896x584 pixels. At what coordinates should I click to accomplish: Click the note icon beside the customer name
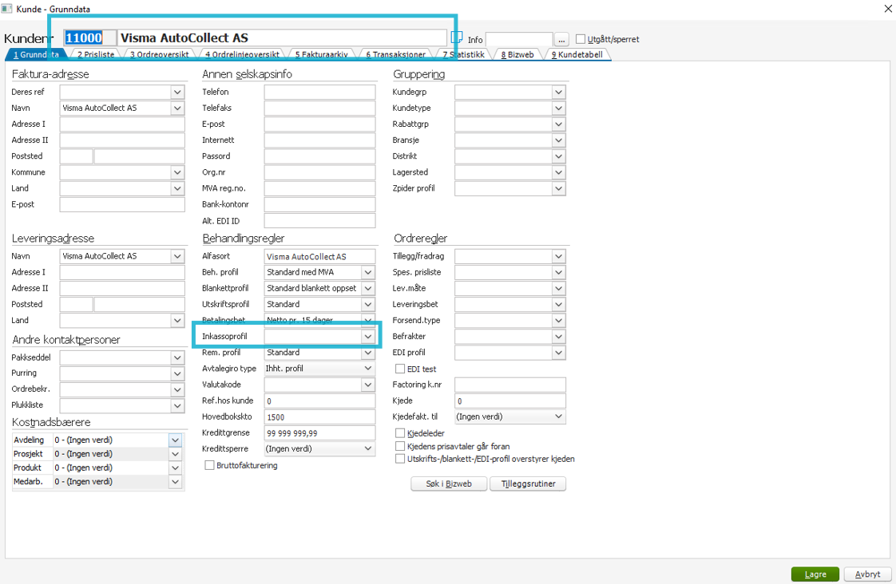tap(457, 37)
